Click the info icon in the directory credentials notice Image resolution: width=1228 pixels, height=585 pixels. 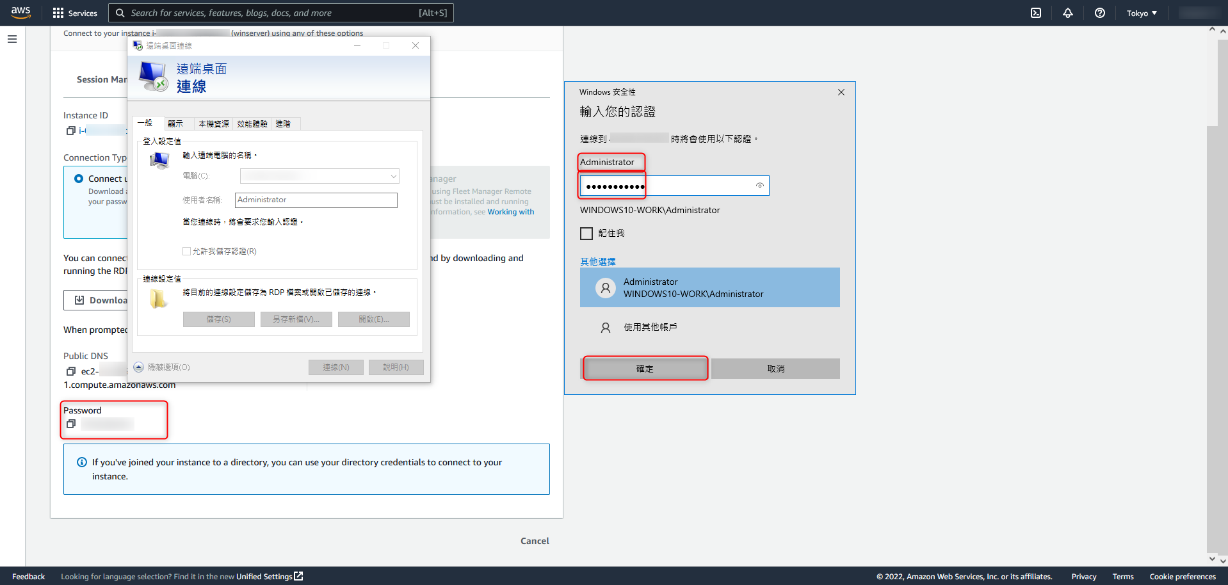click(x=82, y=462)
